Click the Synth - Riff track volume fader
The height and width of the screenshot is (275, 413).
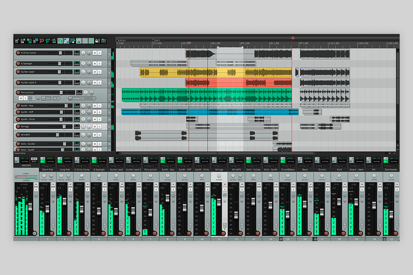62,112
